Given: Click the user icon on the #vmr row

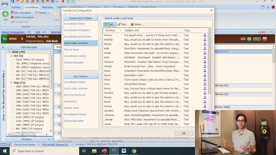Looking at the screenshot, I should tap(205, 84).
